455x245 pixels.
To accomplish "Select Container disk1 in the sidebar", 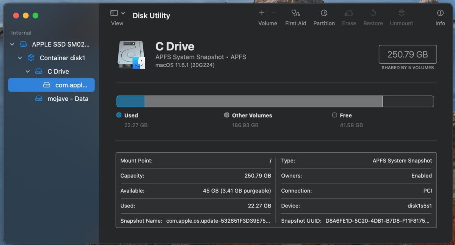I will (x=62, y=58).
